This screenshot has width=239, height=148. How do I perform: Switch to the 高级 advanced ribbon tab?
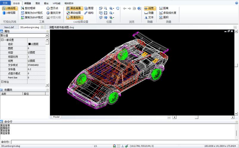click(38, 3)
